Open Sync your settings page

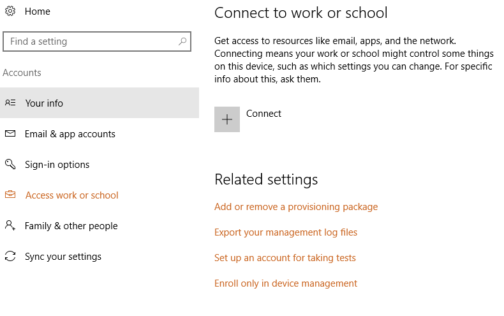coord(100,257)
